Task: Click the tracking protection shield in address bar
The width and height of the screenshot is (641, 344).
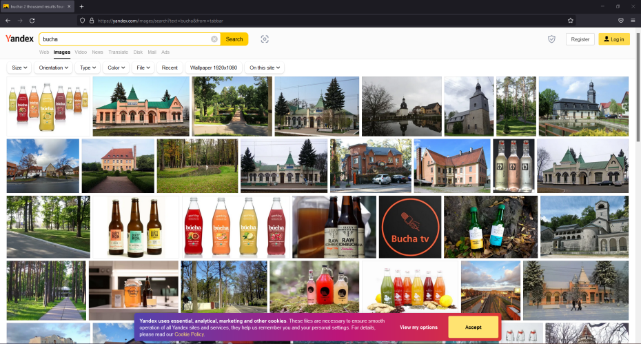Action: click(82, 21)
